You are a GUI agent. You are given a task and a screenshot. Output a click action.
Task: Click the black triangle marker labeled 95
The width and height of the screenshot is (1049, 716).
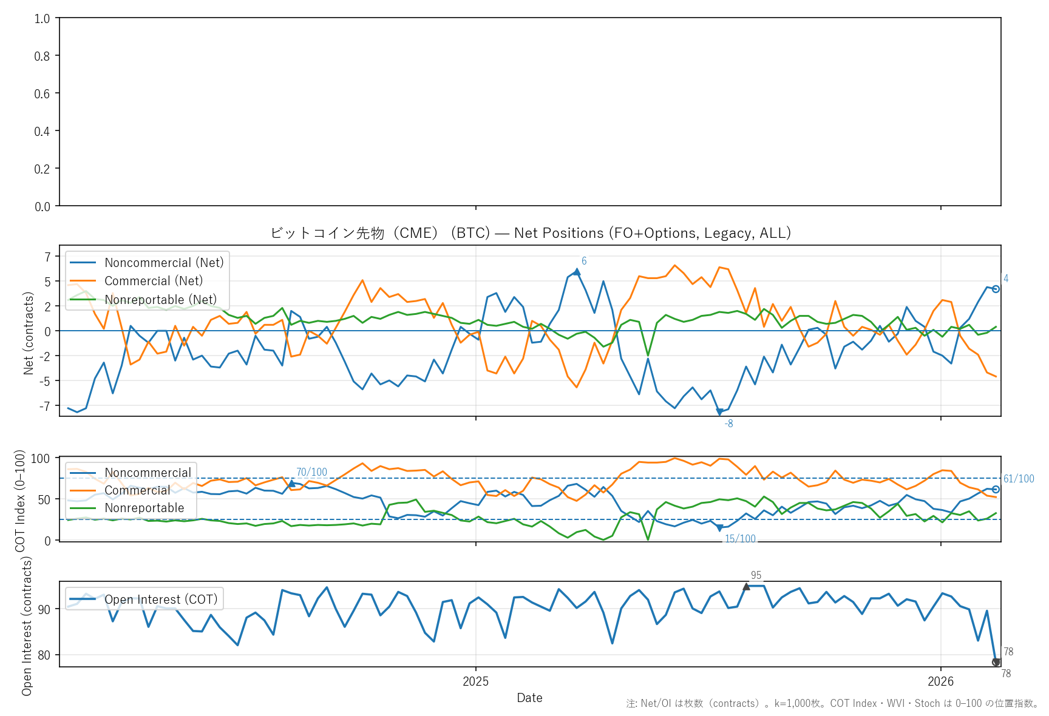[x=746, y=586]
